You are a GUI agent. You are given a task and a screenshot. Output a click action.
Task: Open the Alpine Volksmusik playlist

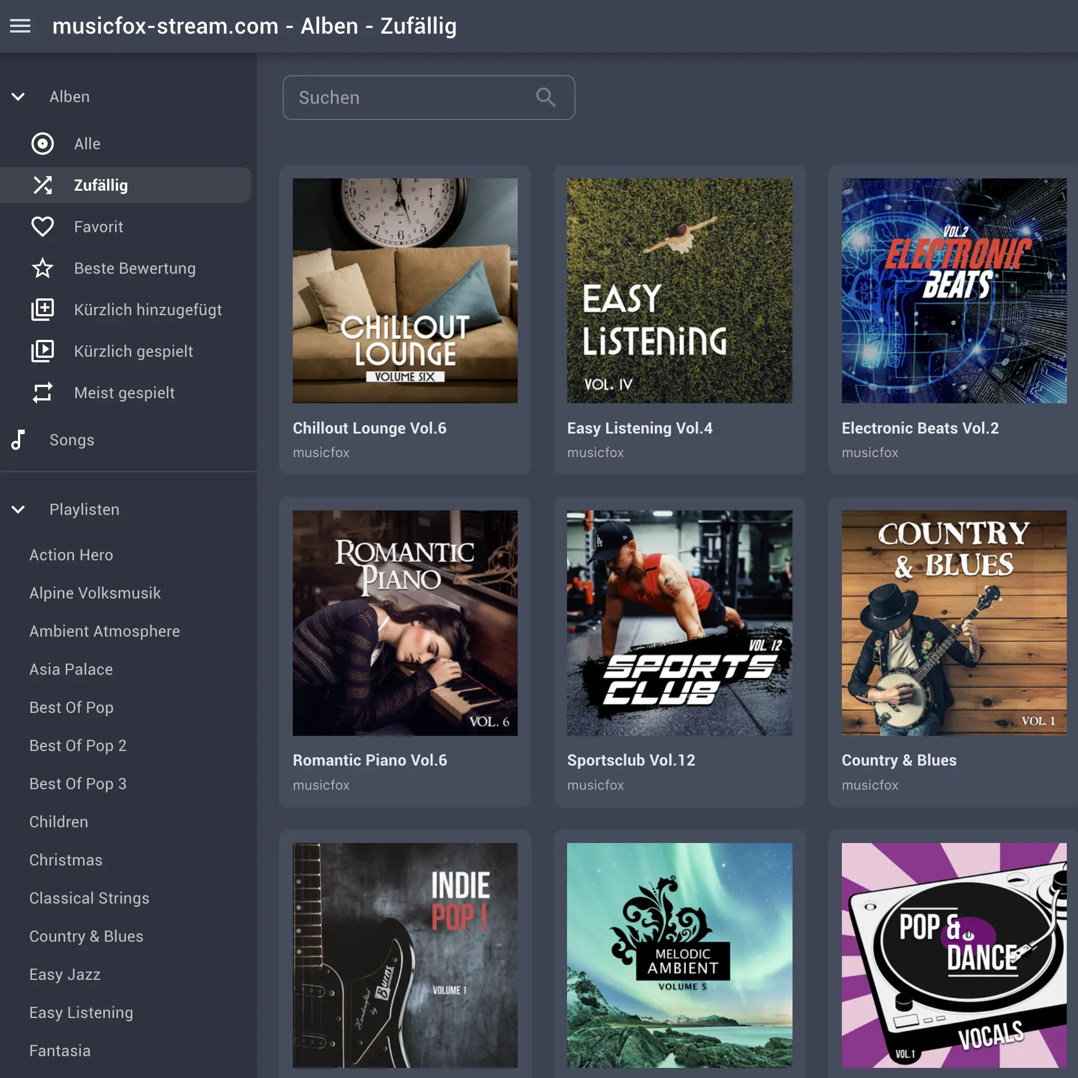95,593
